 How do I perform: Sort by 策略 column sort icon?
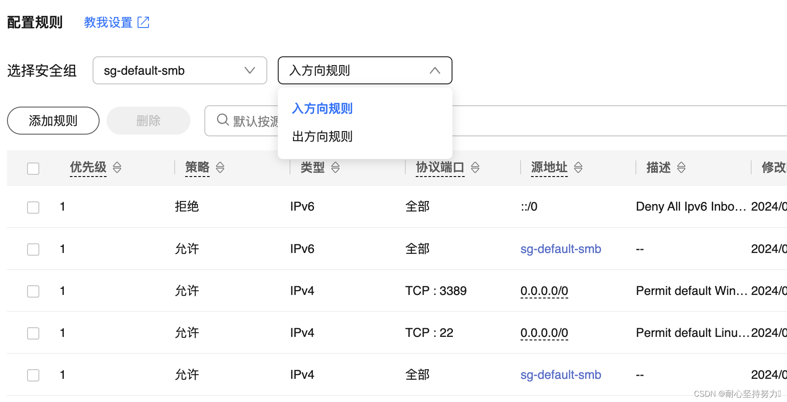coord(220,167)
